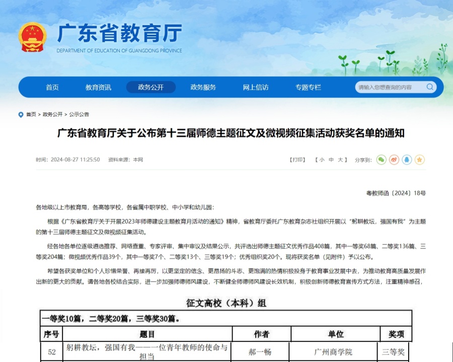Viewport: 453px width, 362px height.
Task: Click the national emblem logo
Action: [x=33, y=36]
